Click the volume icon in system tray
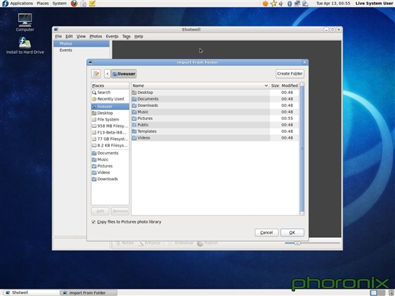The image size is (395, 296). click(x=281, y=4)
